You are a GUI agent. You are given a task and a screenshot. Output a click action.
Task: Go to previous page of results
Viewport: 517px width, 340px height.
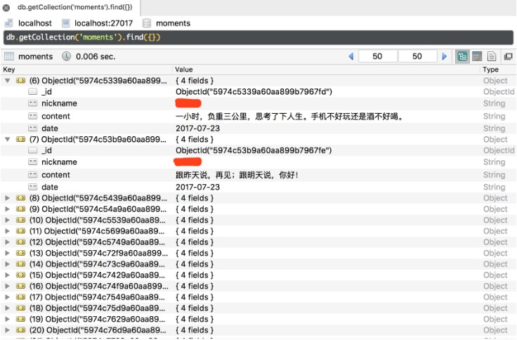[351, 56]
